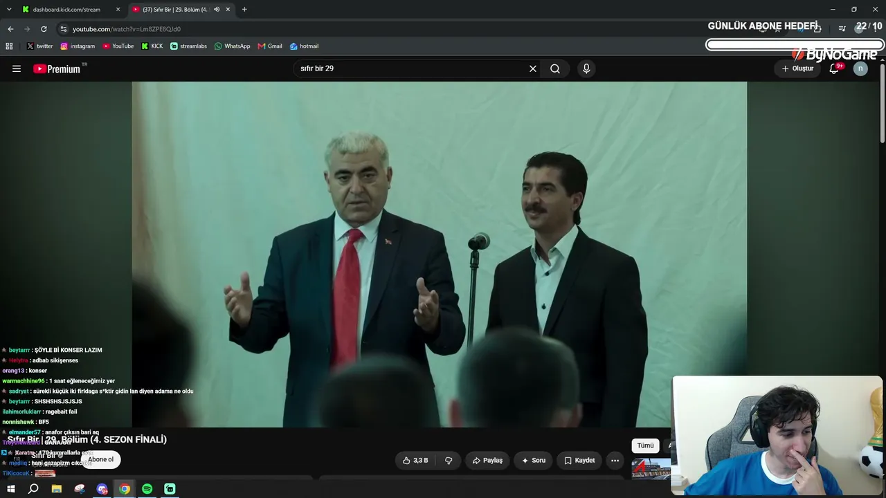Open the Windows Start menu

click(10, 489)
